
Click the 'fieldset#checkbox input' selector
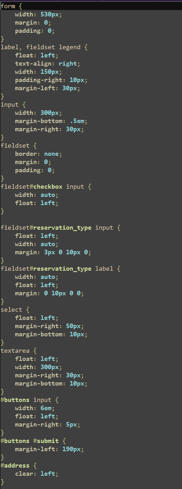(x=42, y=187)
